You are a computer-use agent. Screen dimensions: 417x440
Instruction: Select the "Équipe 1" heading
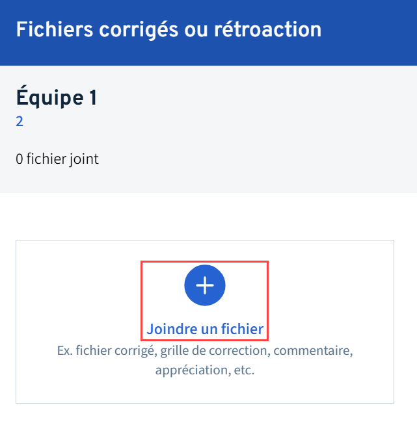pos(57,98)
